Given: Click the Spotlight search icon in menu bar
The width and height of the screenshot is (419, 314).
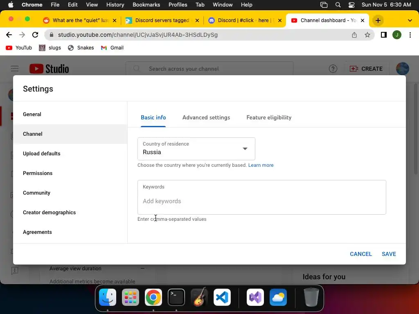Looking at the screenshot, I should [338, 4].
